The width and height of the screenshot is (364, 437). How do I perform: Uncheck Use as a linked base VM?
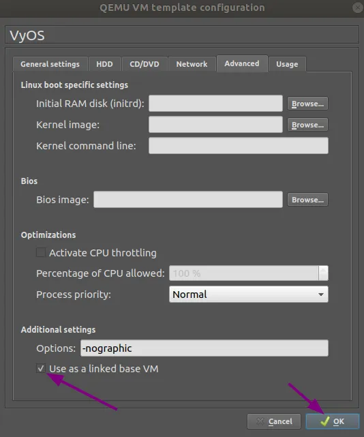(41, 368)
